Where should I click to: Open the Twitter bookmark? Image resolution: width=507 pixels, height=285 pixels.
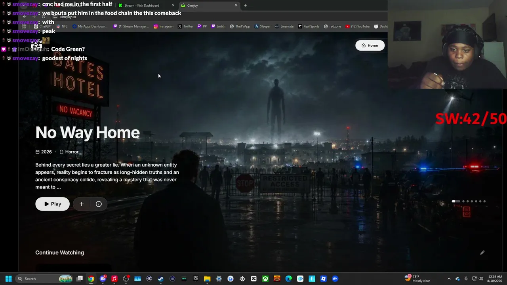click(185, 27)
